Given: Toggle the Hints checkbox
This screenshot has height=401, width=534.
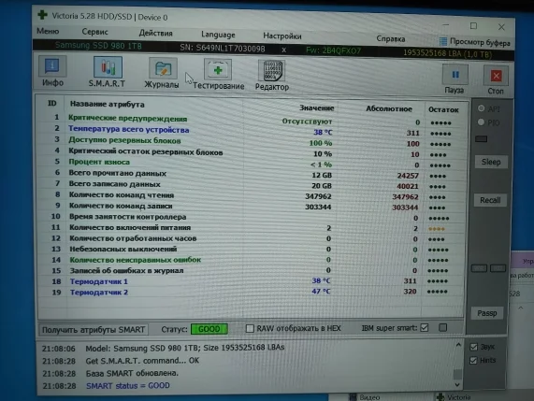Looking at the screenshot, I should 473,361.
